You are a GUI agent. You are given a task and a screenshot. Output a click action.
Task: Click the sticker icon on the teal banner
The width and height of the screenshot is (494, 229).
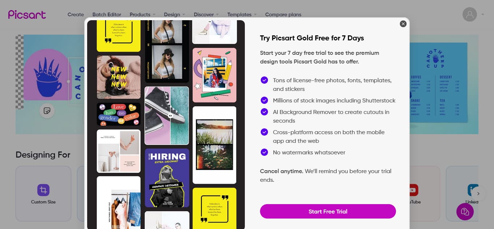point(47,111)
